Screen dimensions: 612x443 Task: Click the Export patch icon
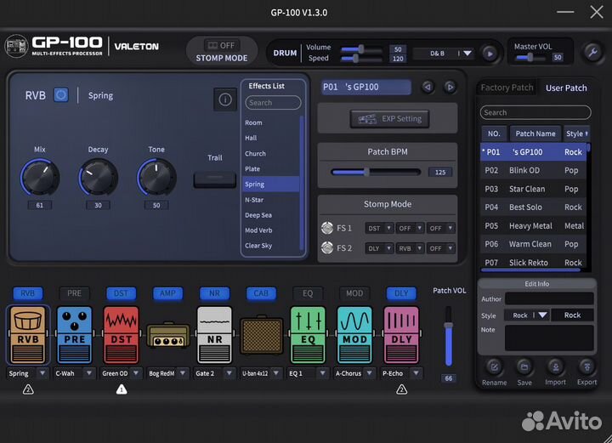(x=586, y=366)
